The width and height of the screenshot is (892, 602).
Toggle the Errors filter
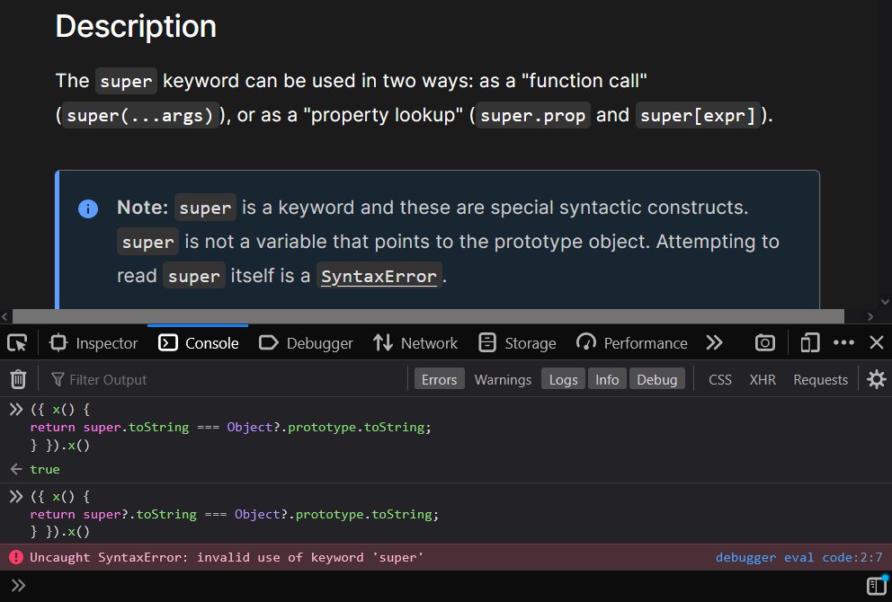(x=439, y=379)
